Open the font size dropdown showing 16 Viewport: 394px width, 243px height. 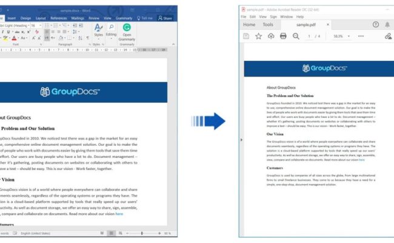(x=41, y=26)
